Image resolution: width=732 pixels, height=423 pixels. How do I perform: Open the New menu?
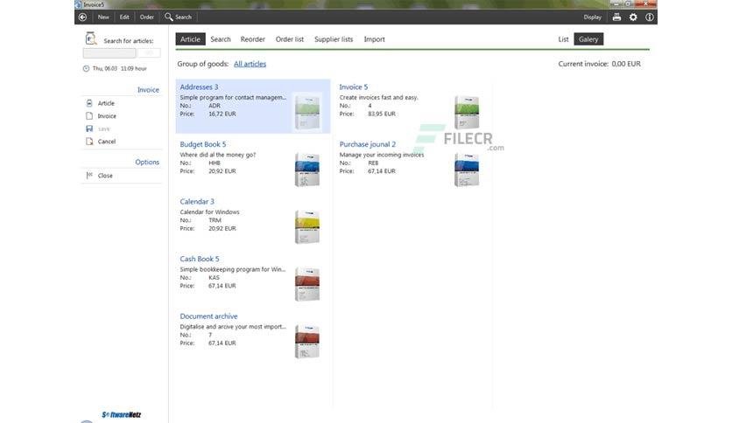coord(103,17)
